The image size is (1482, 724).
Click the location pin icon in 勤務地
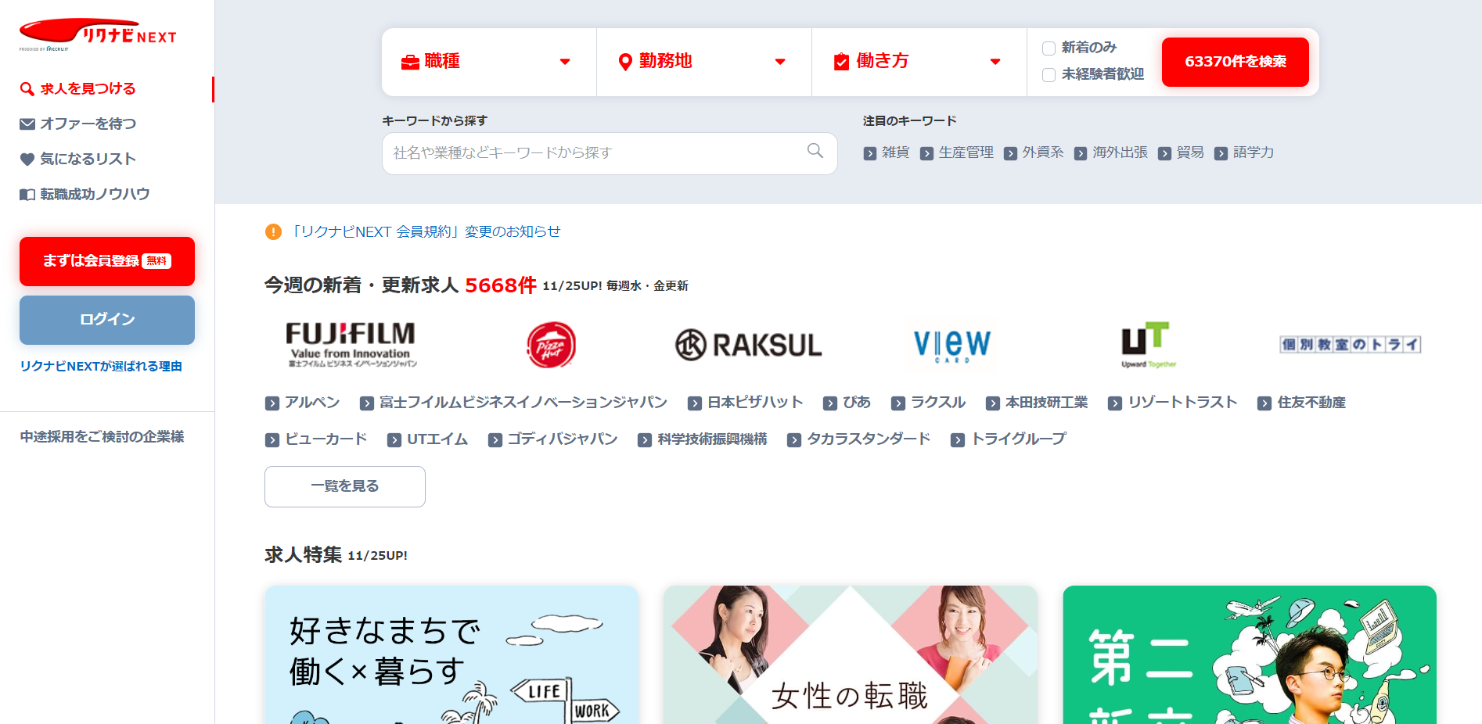tap(624, 62)
